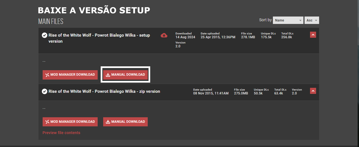
Task: Click the tools icon on the setup version's Mod Manager Download
Action: [47, 75]
